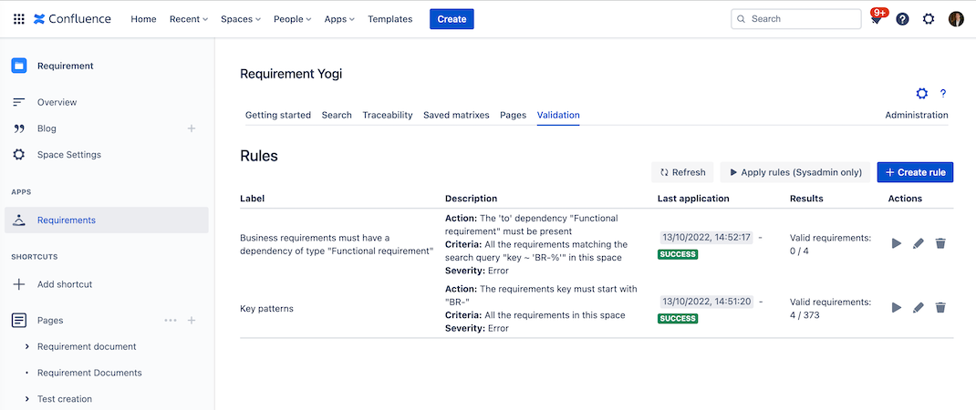Click the "Valid requirements: 4 / 373" result
The image size is (976, 410).
830,308
